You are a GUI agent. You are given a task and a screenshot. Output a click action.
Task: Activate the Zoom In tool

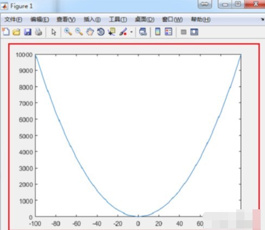coord(68,32)
